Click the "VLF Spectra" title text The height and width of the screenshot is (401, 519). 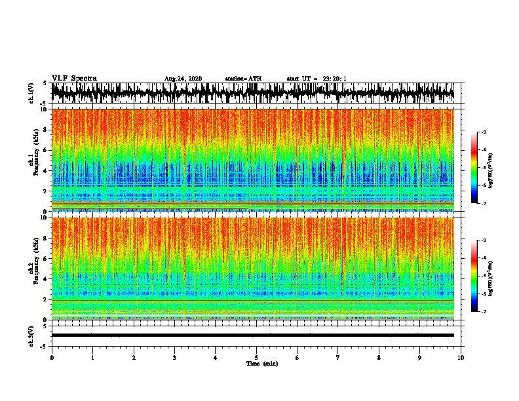[74, 79]
